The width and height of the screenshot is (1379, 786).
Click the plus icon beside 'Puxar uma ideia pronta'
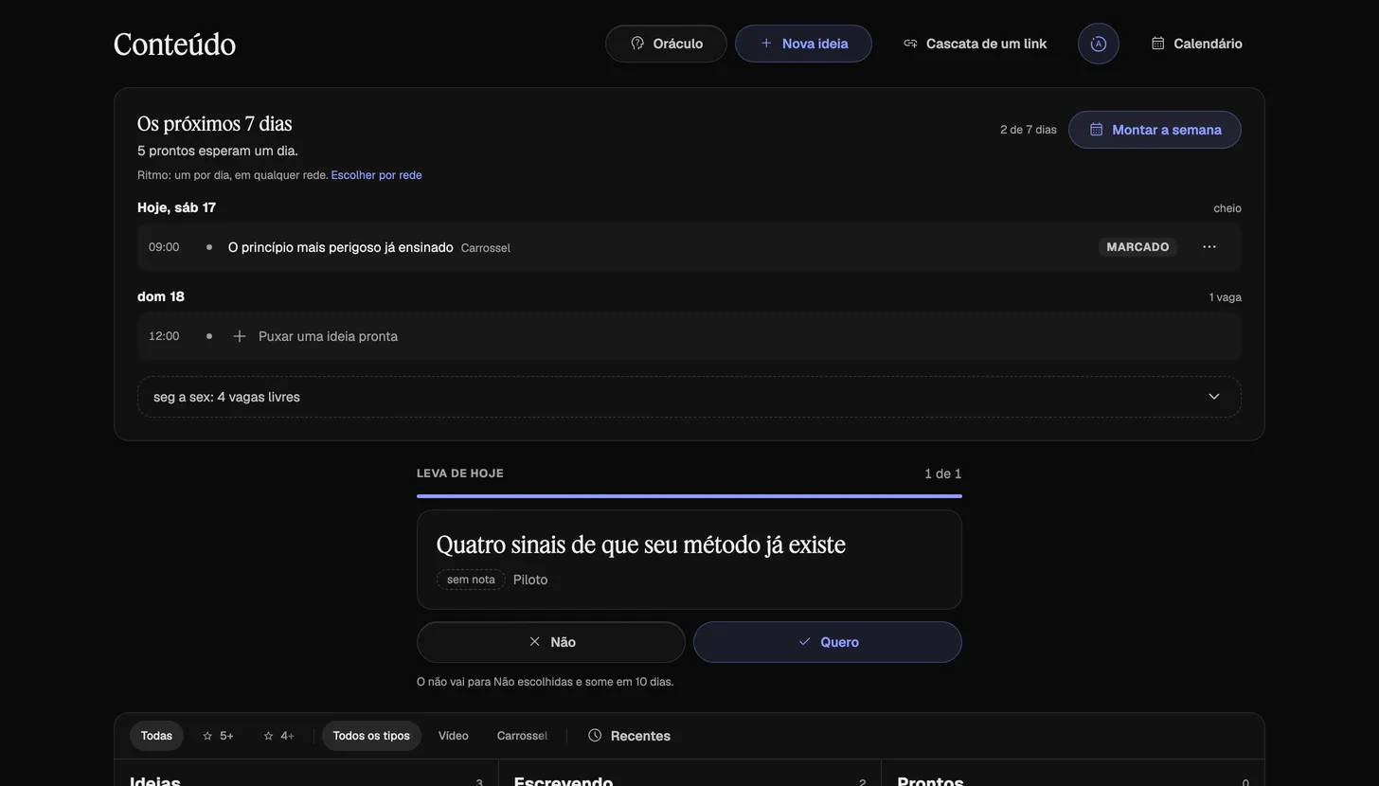click(x=240, y=336)
